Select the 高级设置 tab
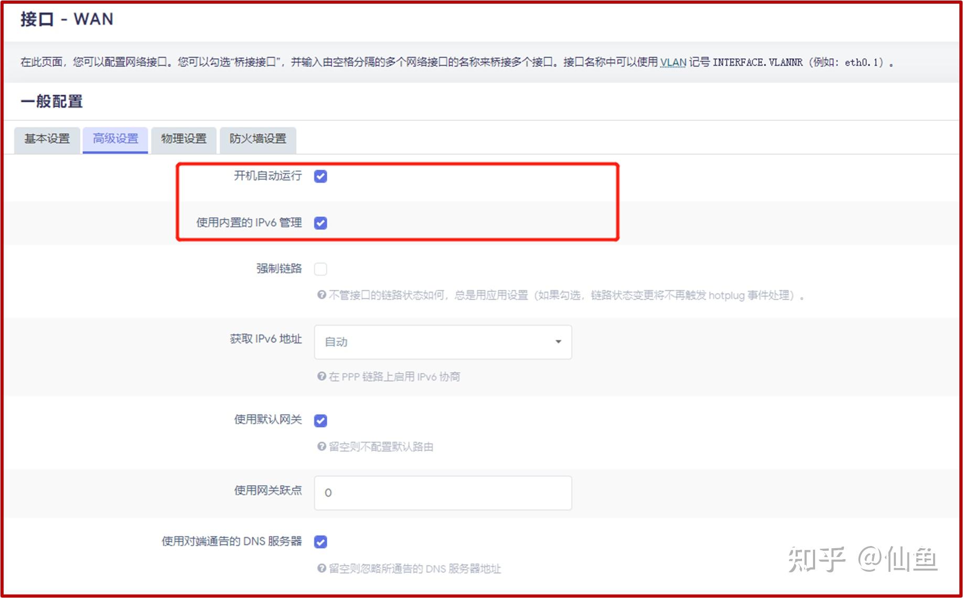This screenshot has height=598, width=963. (x=115, y=139)
